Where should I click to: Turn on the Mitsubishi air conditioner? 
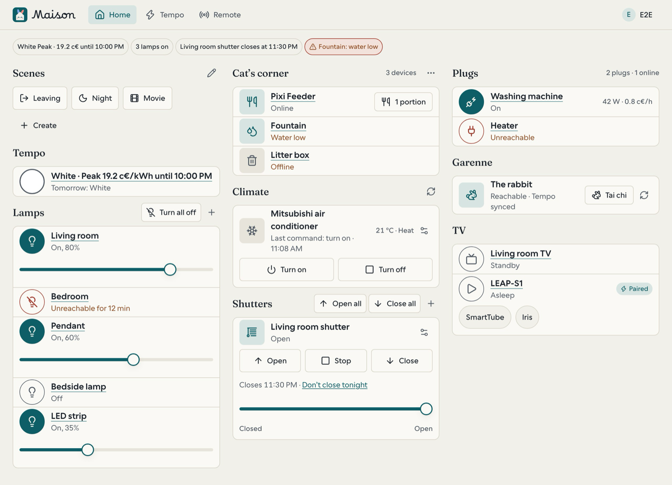click(x=286, y=269)
